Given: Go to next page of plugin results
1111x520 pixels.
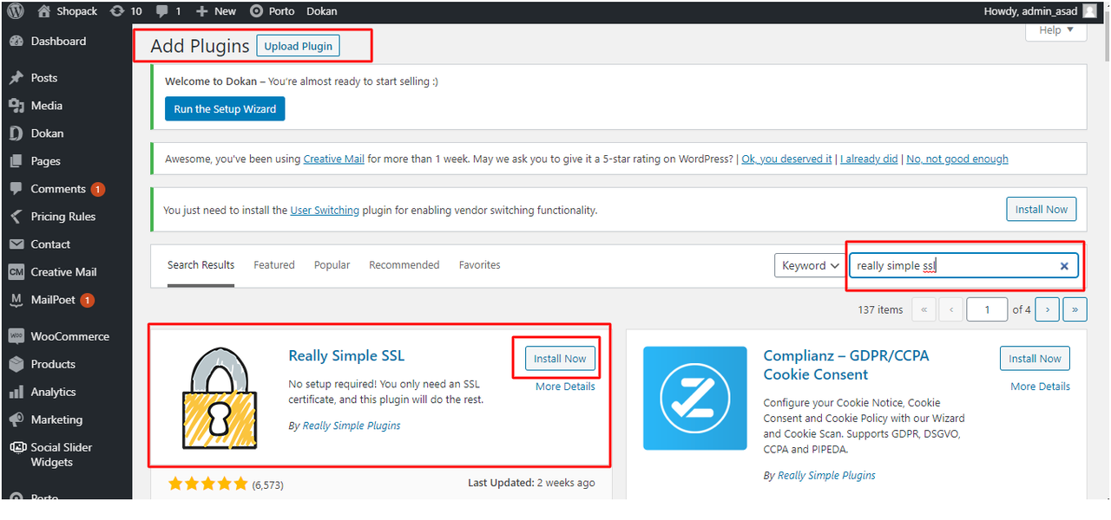Looking at the screenshot, I should click(1048, 309).
